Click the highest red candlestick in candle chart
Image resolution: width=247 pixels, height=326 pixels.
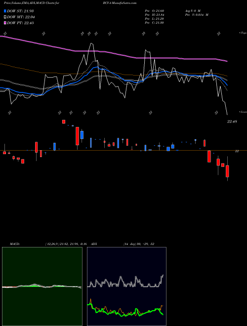tap(64, 122)
